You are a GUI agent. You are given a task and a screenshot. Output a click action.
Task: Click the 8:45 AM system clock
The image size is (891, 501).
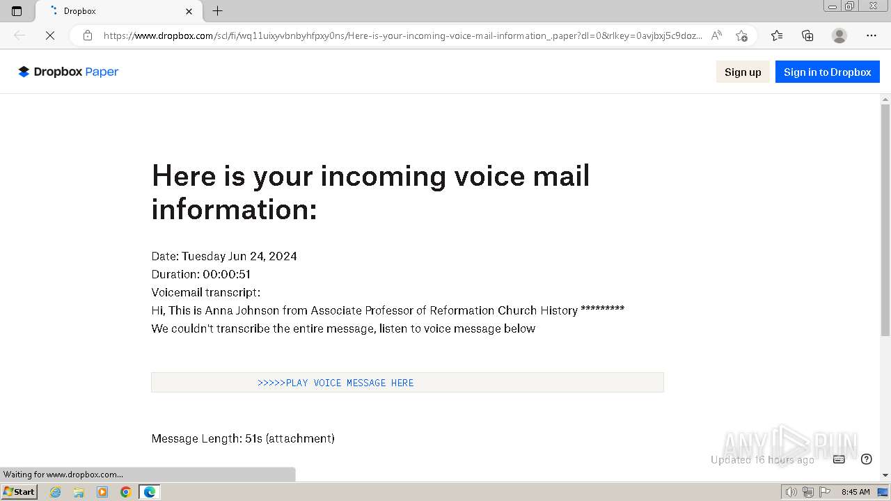point(855,492)
